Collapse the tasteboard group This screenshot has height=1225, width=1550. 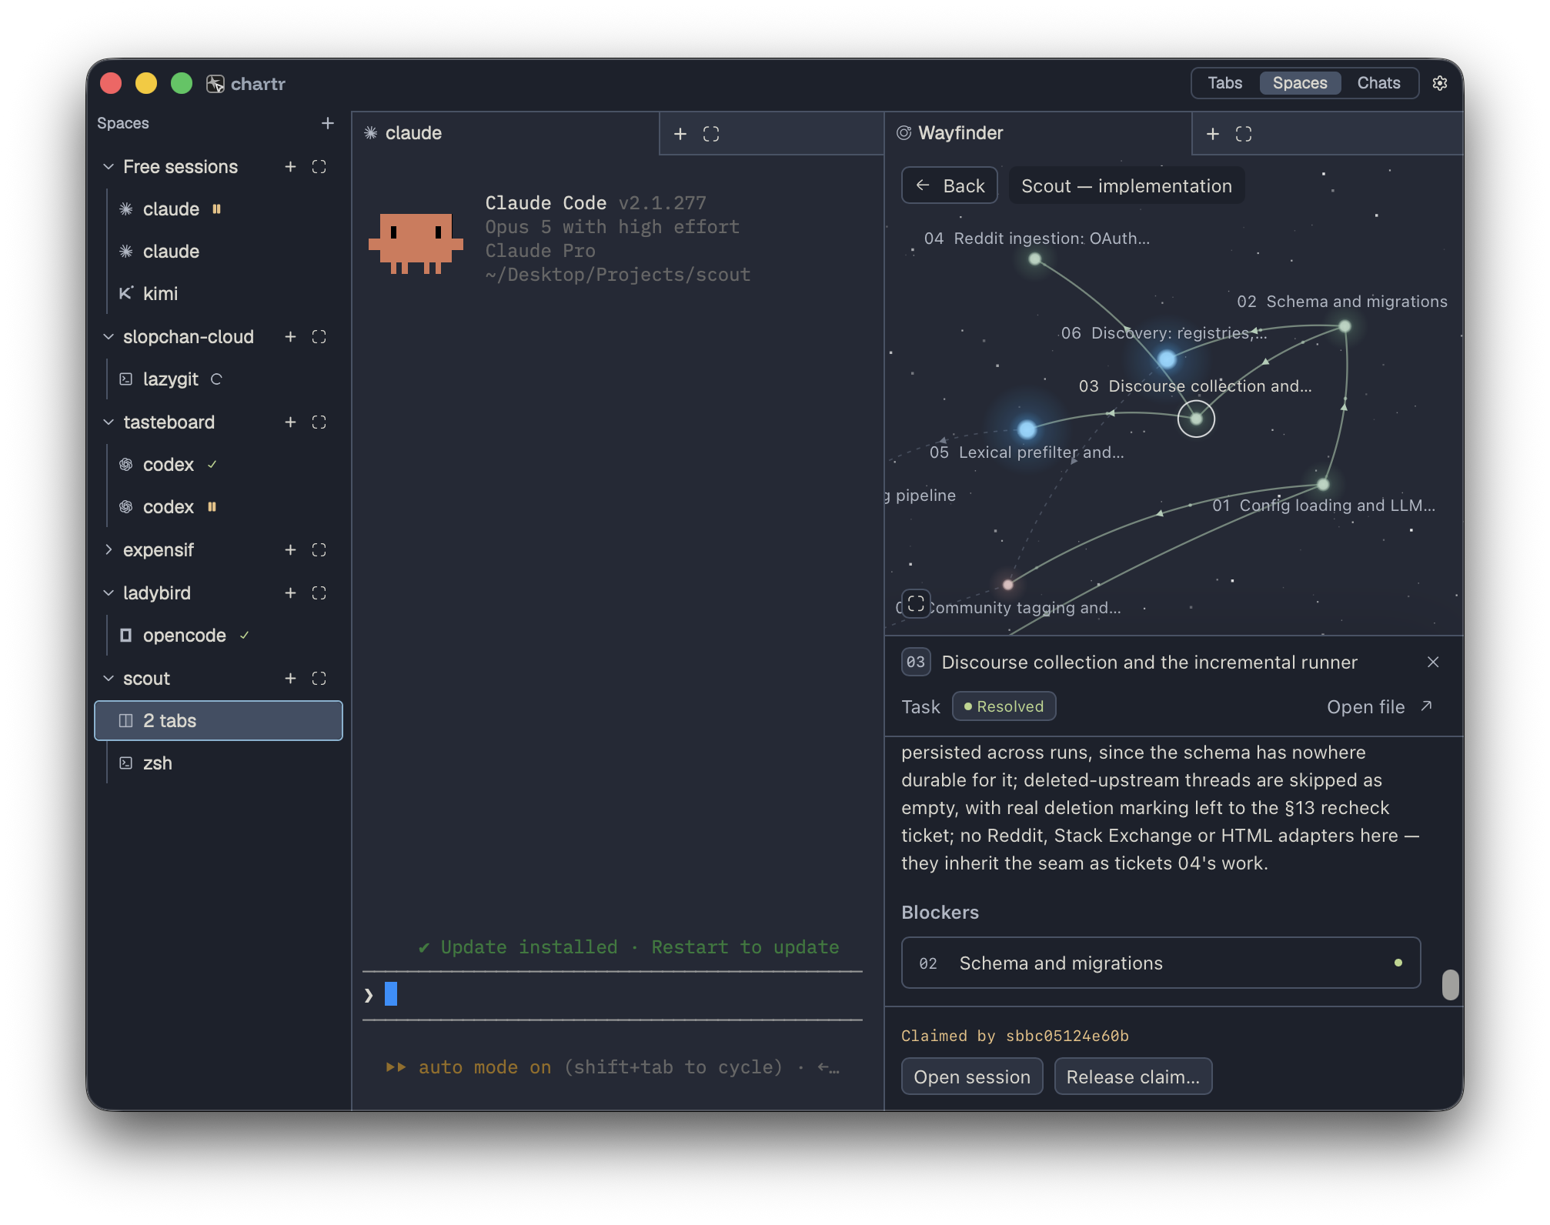coord(109,422)
